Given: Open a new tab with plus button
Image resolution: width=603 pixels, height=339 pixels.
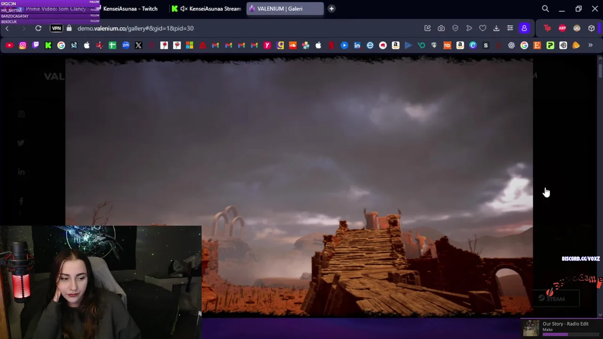Looking at the screenshot, I should point(331,8).
